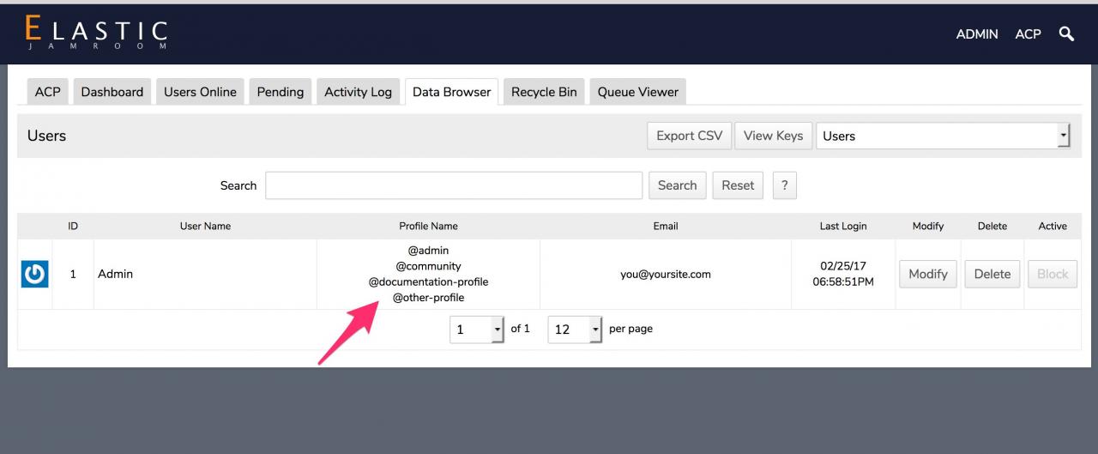Screen dimensions: 1098x454
Task: Open the Users Online tab
Action: tap(200, 92)
